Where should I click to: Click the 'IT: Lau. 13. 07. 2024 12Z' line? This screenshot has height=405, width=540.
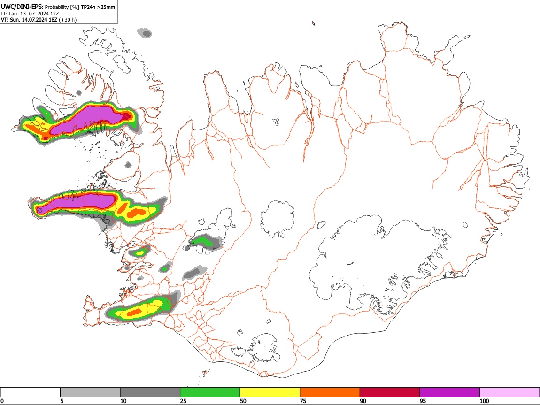(x=30, y=14)
